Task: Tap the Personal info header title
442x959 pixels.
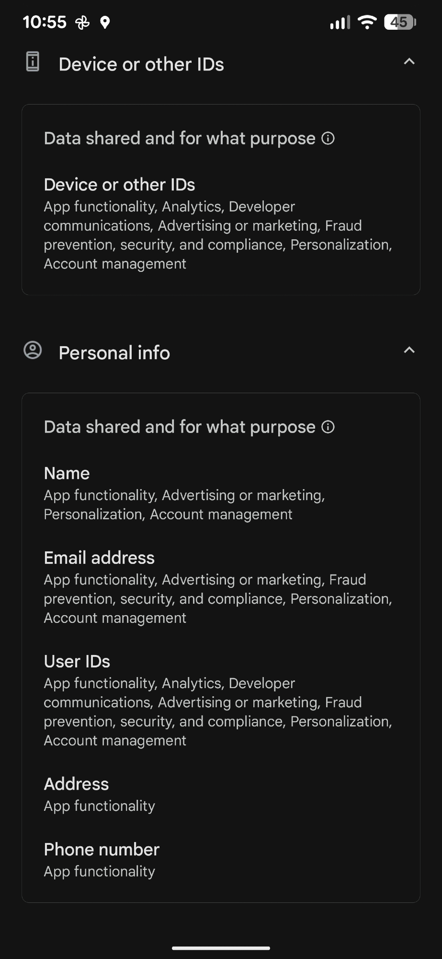Action: click(x=114, y=353)
